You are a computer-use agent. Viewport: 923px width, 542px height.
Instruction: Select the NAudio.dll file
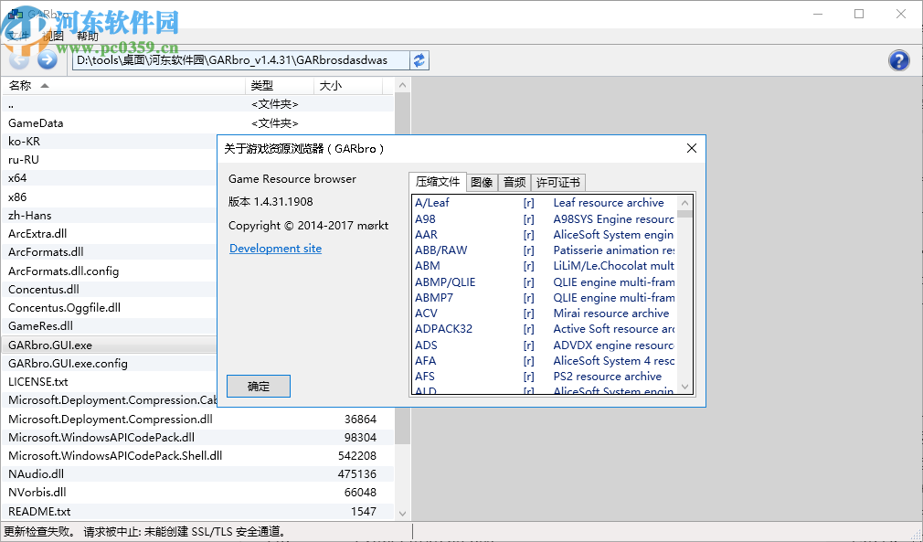[197, 473]
